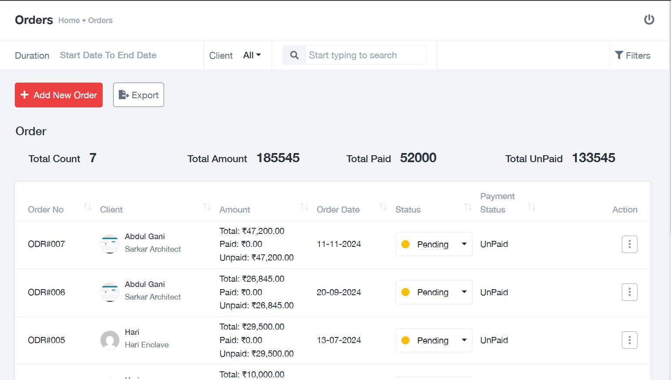Open the Client All dropdown
The image size is (671, 380).
click(252, 55)
